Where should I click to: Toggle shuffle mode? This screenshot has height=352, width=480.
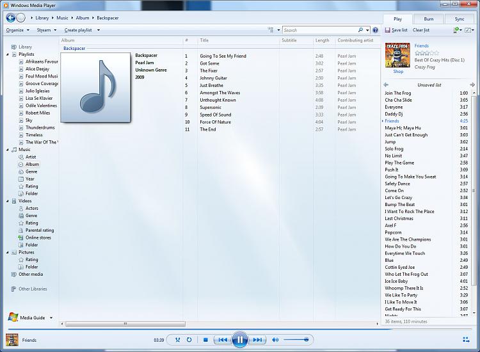pos(177,340)
